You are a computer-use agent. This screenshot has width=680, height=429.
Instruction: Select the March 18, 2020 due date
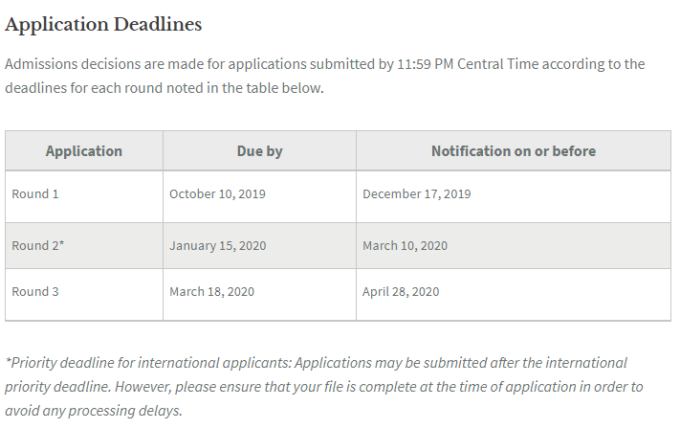pyautogui.click(x=211, y=291)
